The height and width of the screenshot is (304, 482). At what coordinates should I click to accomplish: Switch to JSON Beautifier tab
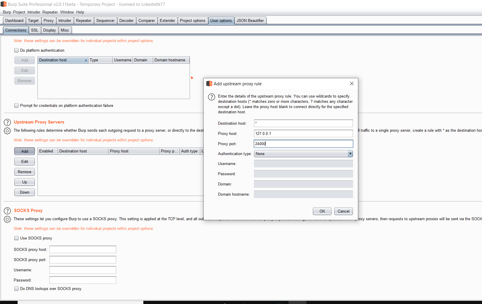click(x=250, y=20)
